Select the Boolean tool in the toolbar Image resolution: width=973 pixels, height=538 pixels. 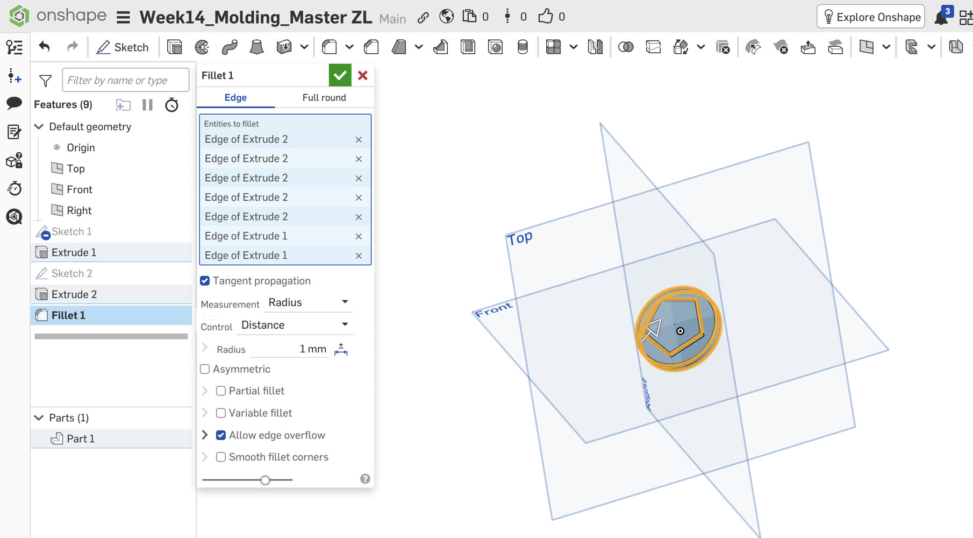pyautogui.click(x=626, y=47)
